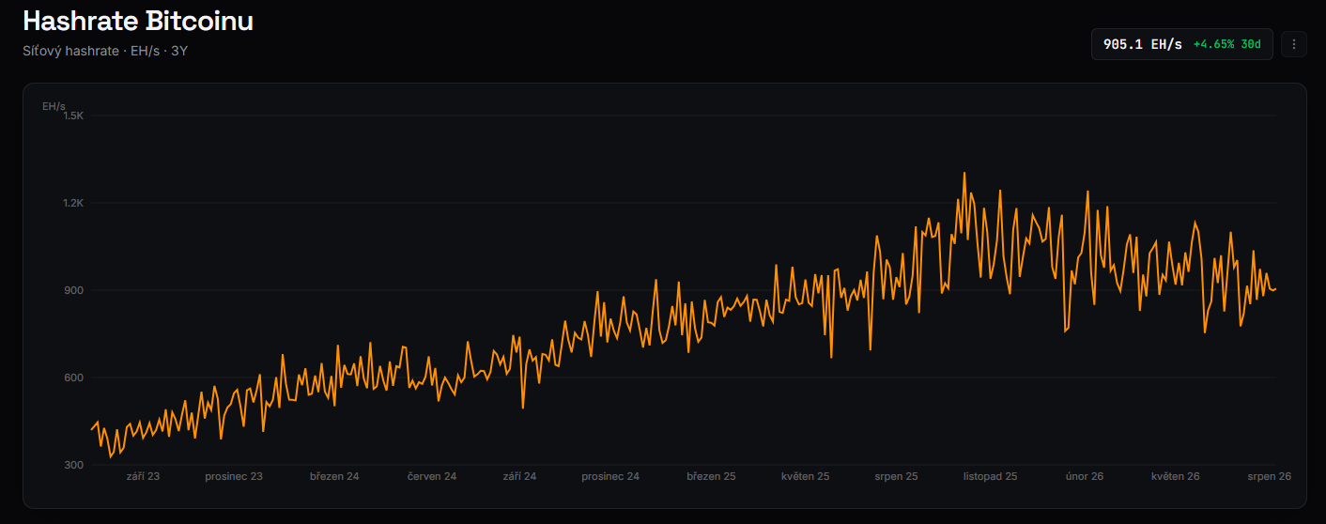
Task: Click the srpen 25 x-axis label
Action: (x=896, y=477)
